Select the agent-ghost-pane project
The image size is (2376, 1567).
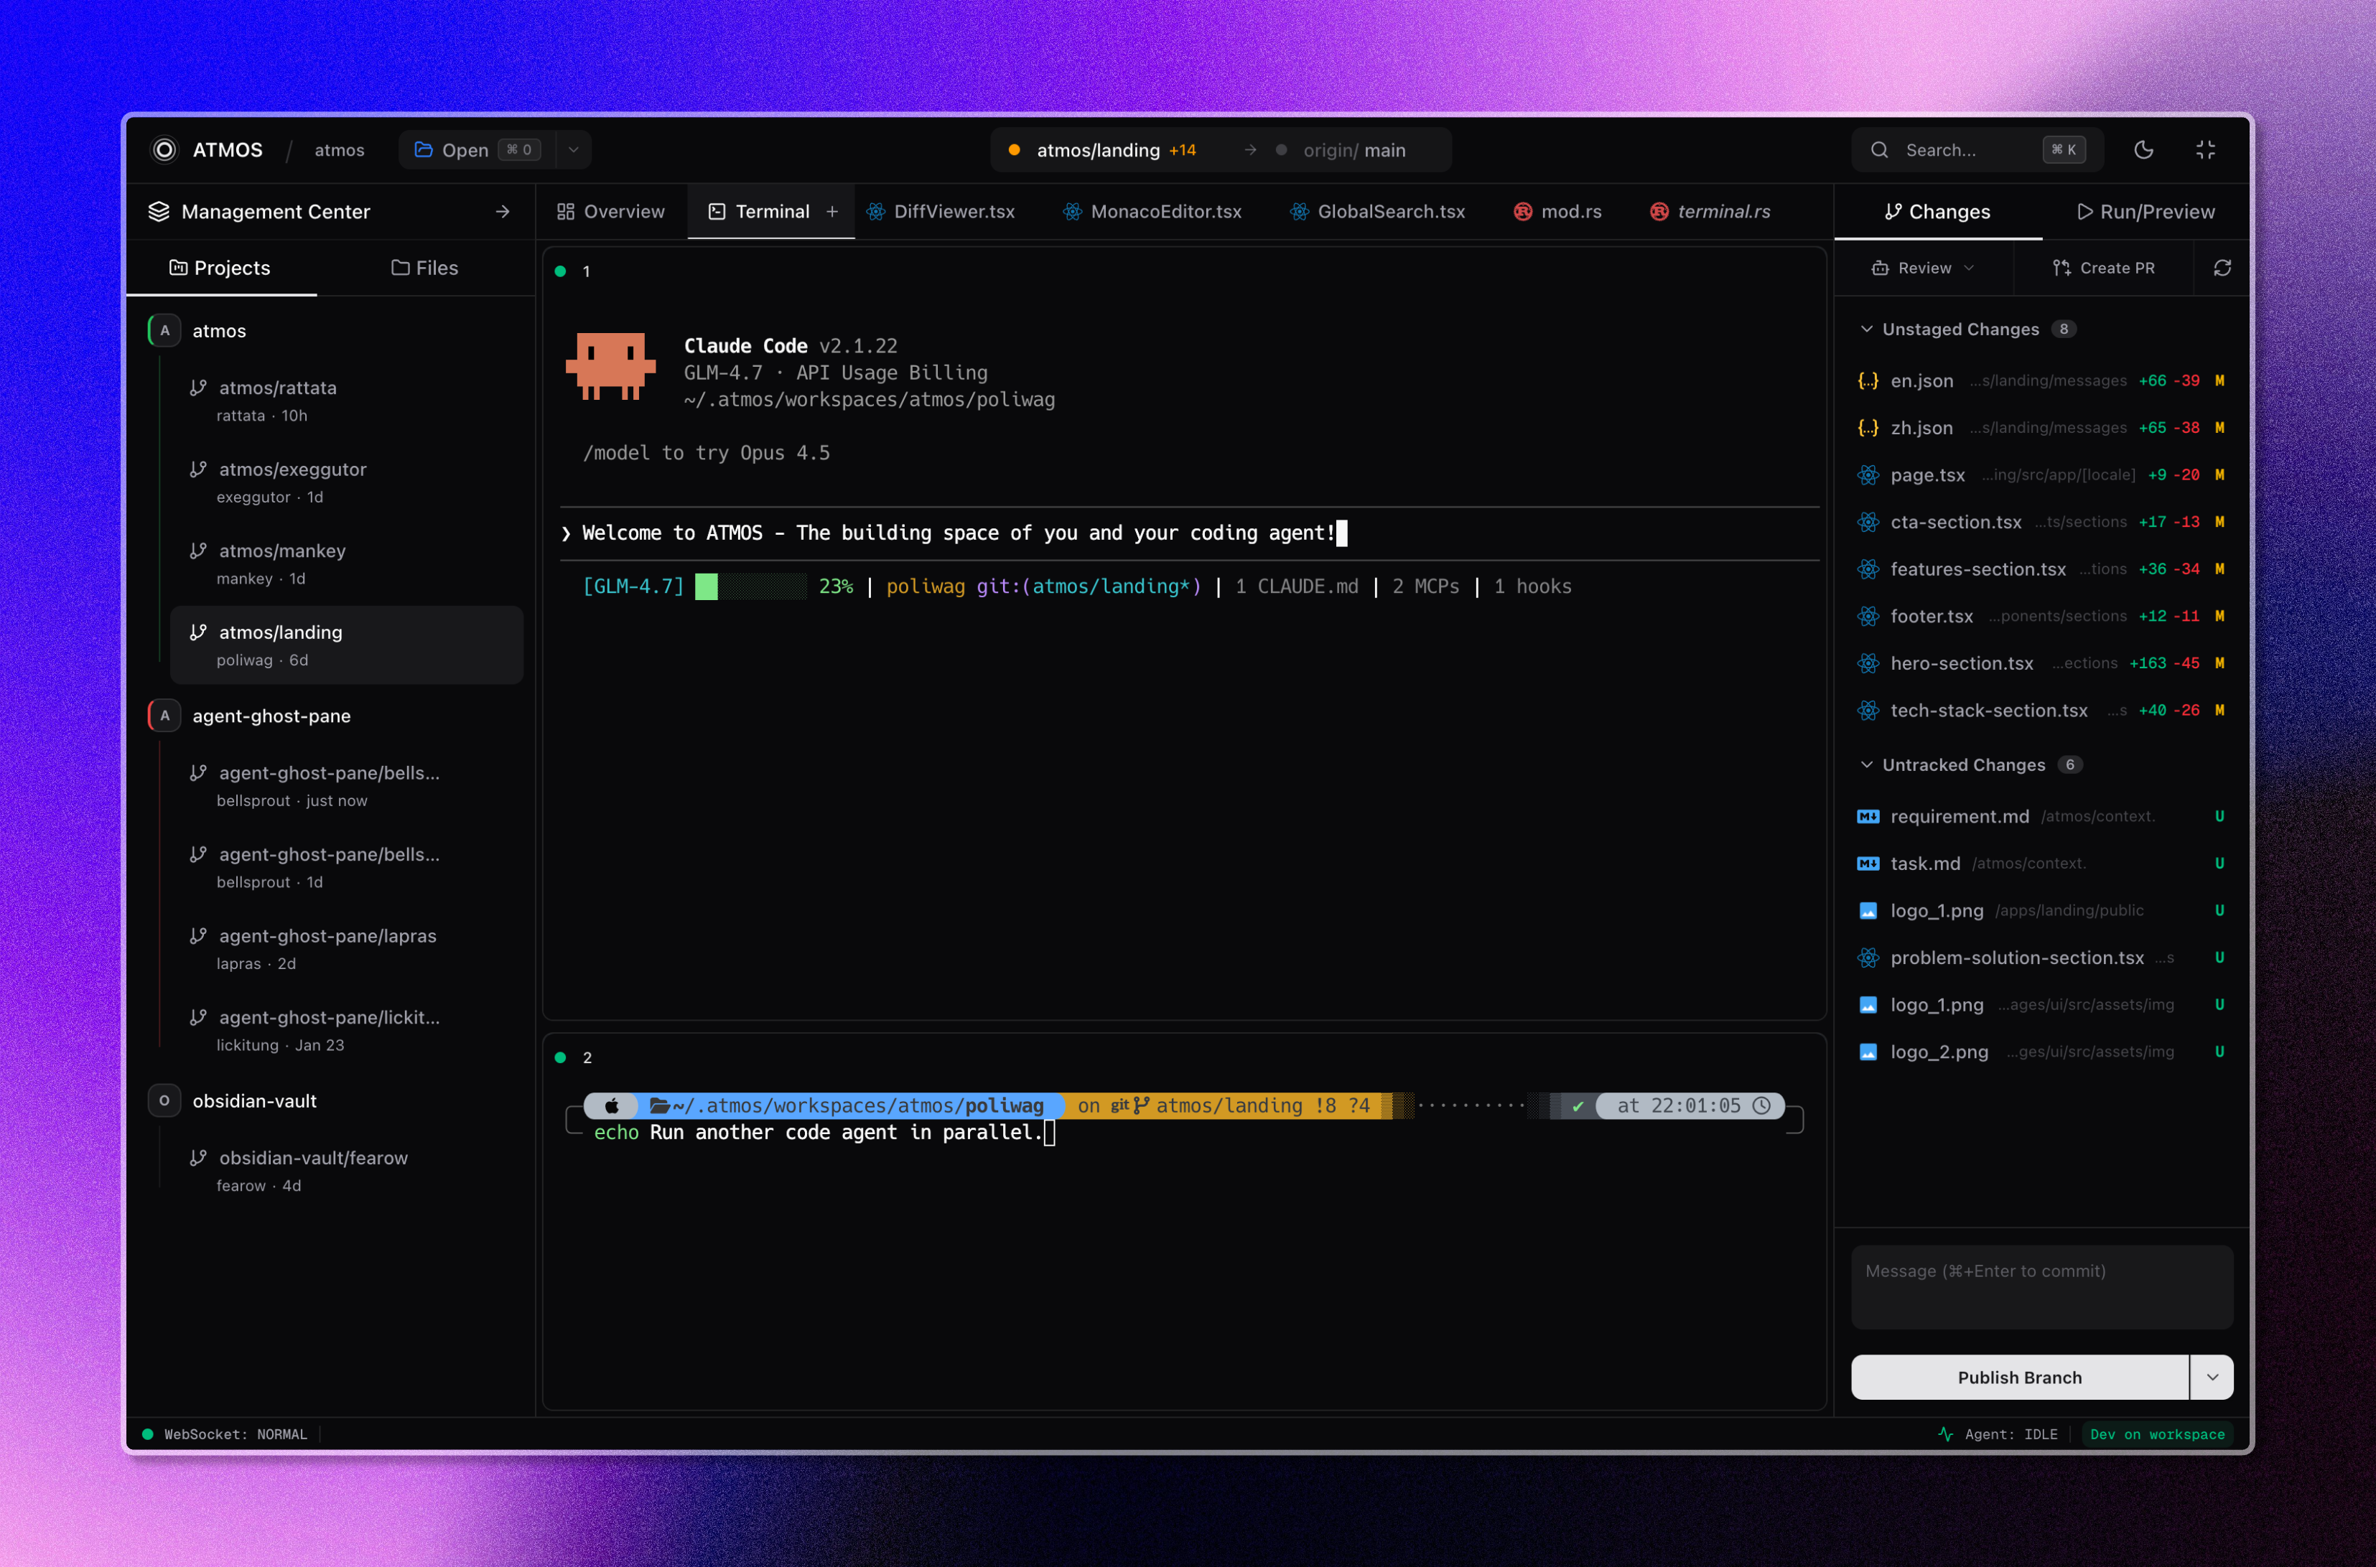point(335,716)
